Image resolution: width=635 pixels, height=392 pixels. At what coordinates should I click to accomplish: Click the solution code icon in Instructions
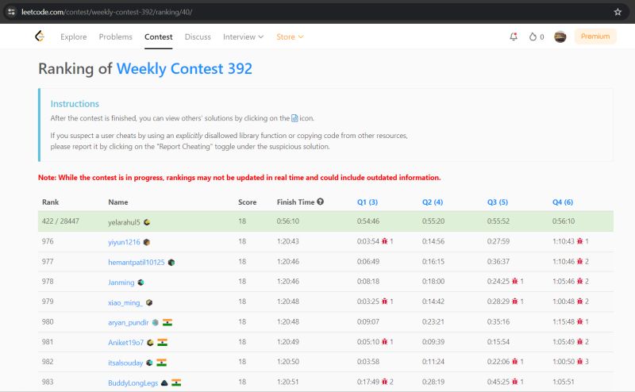point(294,118)
